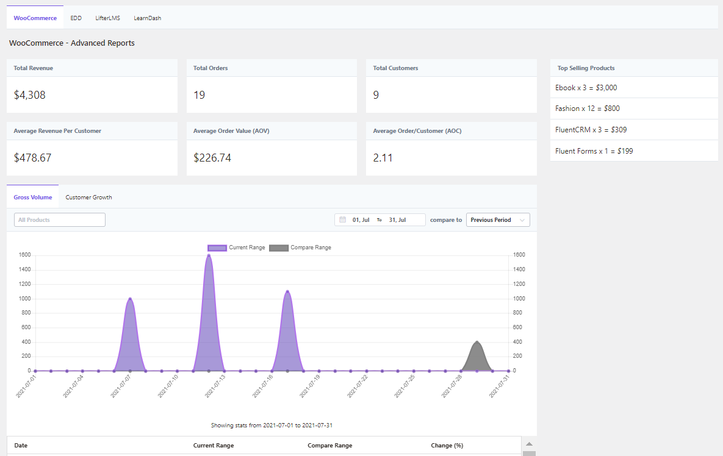
Task: Click the purple Current Range legend swatch
Action: coord(217,248)
